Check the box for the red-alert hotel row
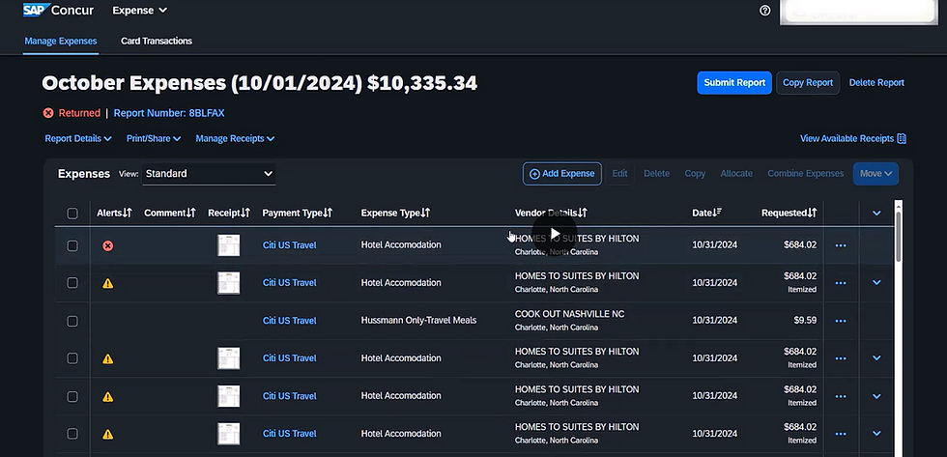The image size is (947, 457). pyautogui.click(x=72, y=245)
